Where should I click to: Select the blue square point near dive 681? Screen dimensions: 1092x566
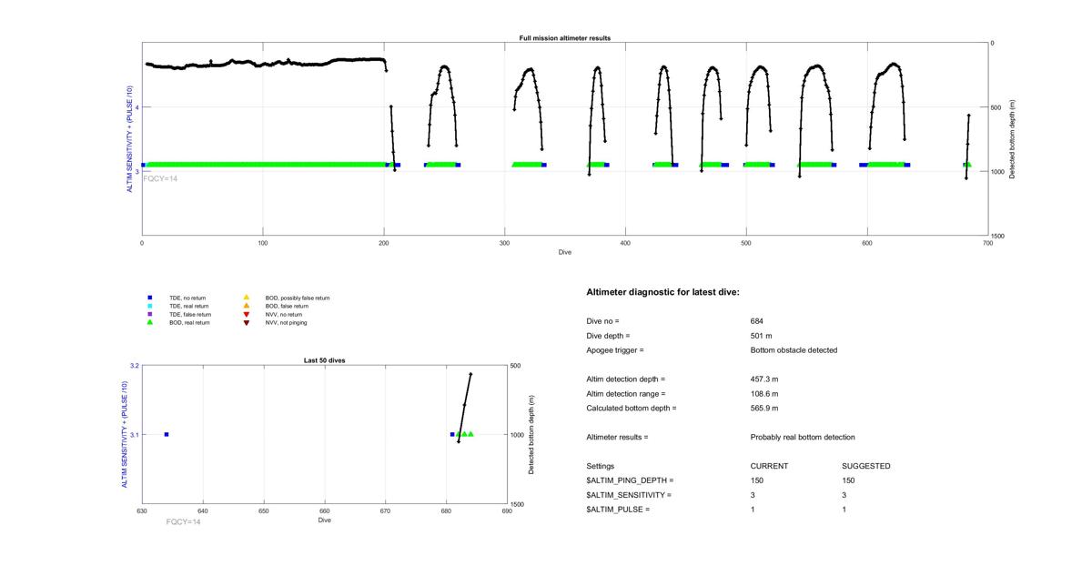[x=452, y=435]
